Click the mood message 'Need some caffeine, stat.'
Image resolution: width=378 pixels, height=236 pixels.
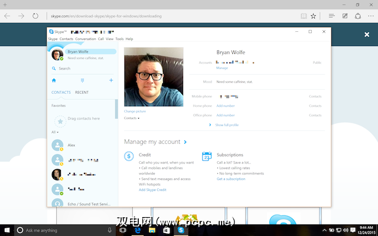tap(234, 82)
